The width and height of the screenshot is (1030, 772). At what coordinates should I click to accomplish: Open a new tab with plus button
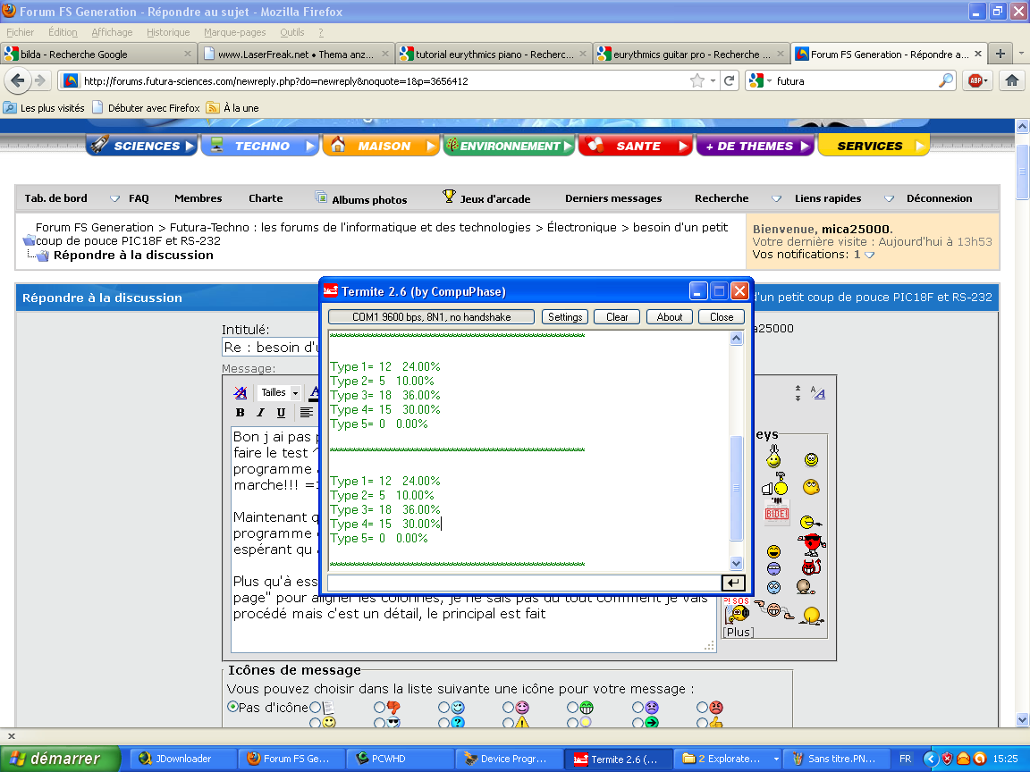coord(1000,54)
